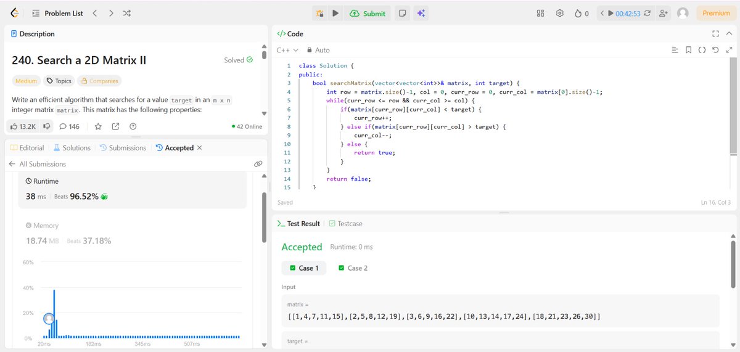
Task: Click the 00:42:53 timer value
Action: [x=628, y=14]
